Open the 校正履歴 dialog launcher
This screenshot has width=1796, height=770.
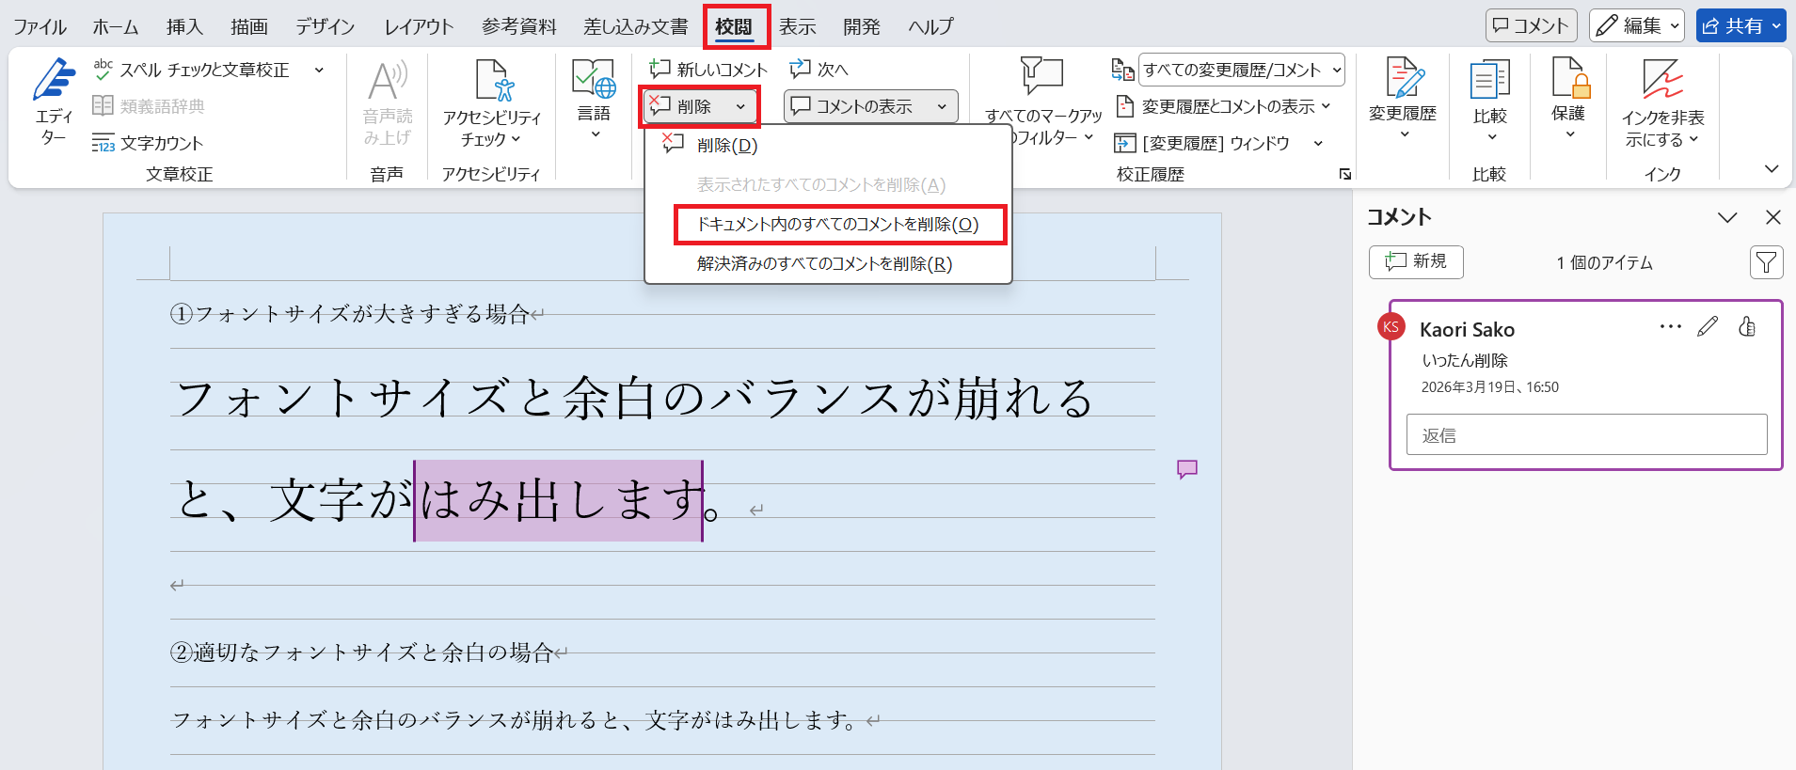click(x=1345, y=174)
